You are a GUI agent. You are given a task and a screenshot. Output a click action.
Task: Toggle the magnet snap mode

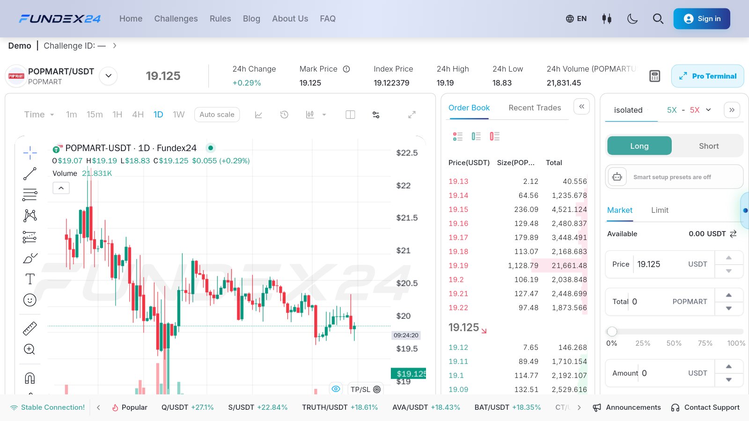click(x=30, y=378)
